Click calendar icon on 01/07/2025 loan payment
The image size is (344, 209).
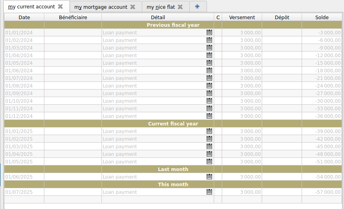pos(209,192)
